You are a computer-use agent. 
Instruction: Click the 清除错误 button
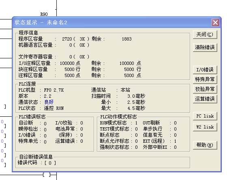click(205, 47)
